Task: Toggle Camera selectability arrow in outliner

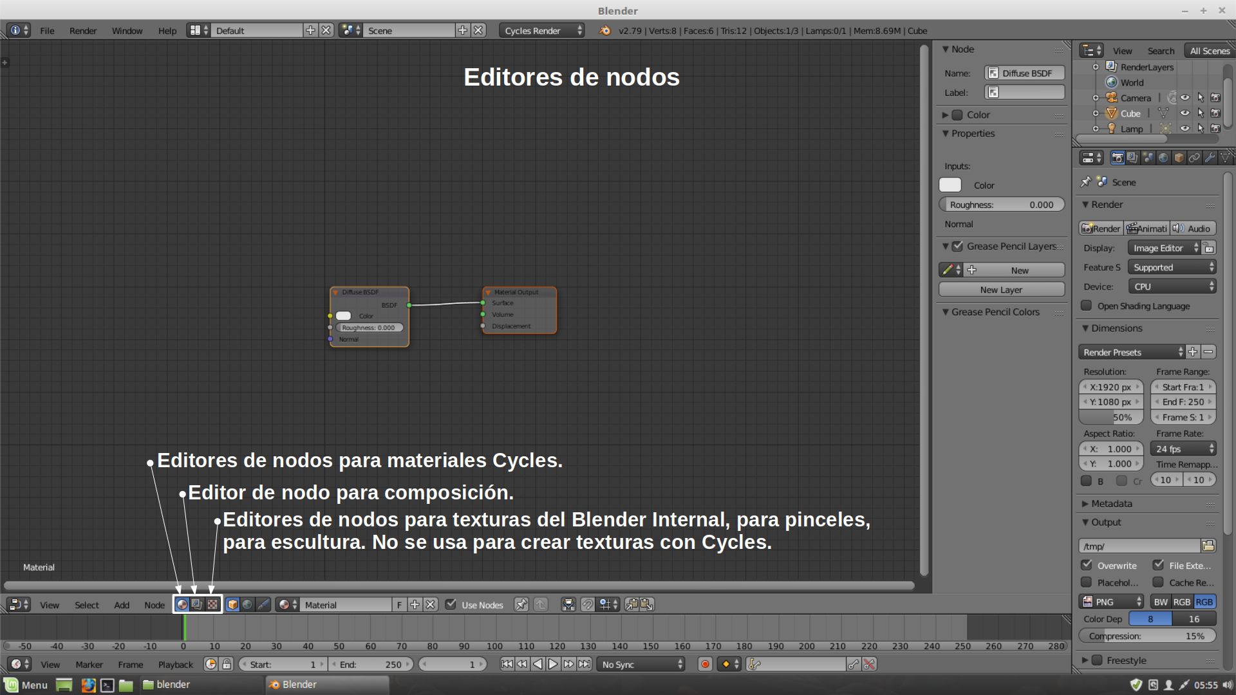Action: pos(1200,98)
